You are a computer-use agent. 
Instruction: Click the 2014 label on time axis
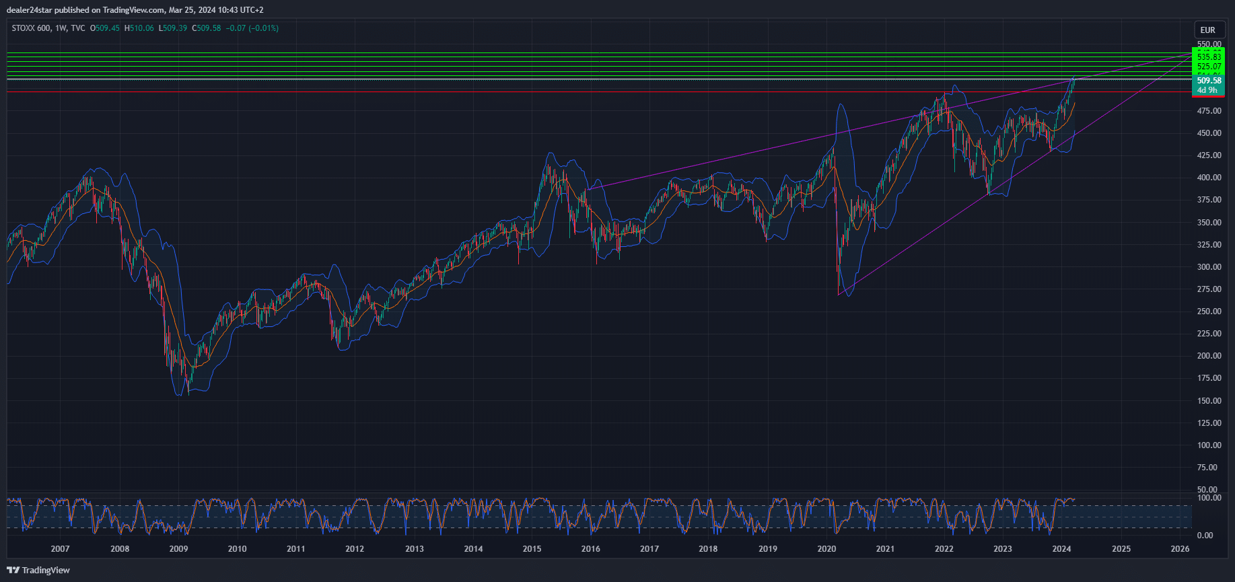point(473,549)
